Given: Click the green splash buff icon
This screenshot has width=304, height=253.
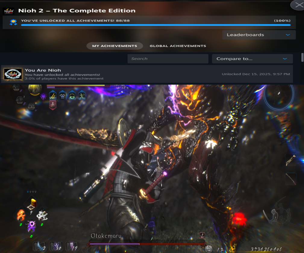Looking at the screenshot, I should point(72,95).
